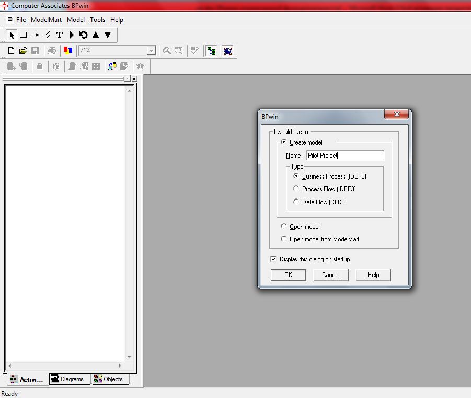Close the BPwin dialog with X
The width and height of the screenshot is (471, 398).
[x=396, y=114]
